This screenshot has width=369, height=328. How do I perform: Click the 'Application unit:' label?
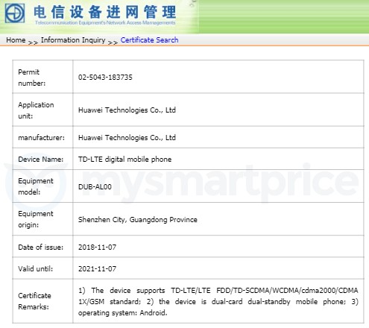[x=36, y=110]
